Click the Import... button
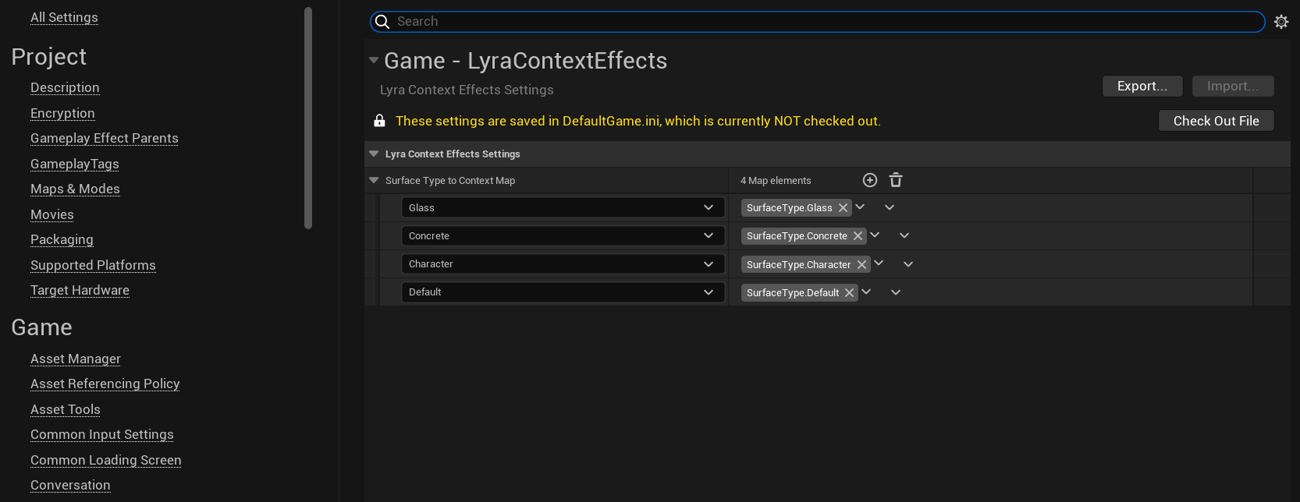This screenshot has width=1300, height=502. [1233, 86]
